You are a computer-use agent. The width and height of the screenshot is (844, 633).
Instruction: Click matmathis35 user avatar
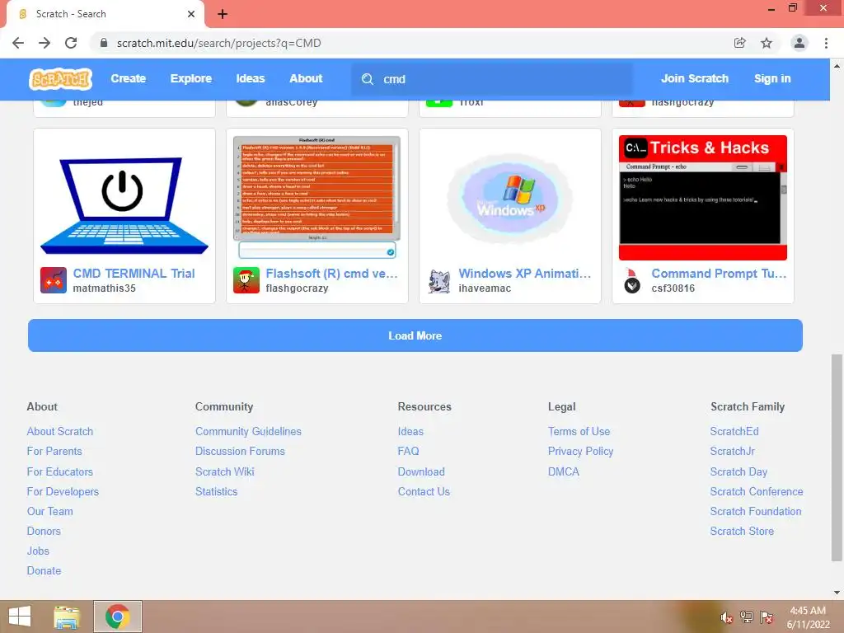(54, 280)
